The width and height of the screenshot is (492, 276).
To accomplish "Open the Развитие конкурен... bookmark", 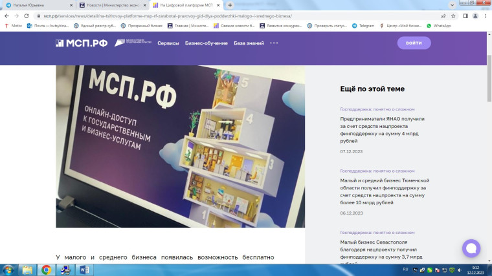I will pyautogui.click(x=280, y=26).
